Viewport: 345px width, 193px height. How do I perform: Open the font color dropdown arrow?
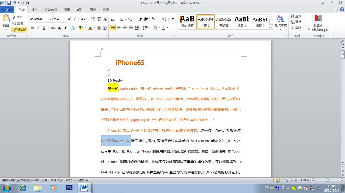pyautogui.click(x=94, y=28)
